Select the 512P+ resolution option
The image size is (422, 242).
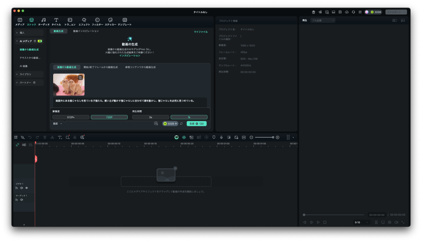tap(71, 117)
